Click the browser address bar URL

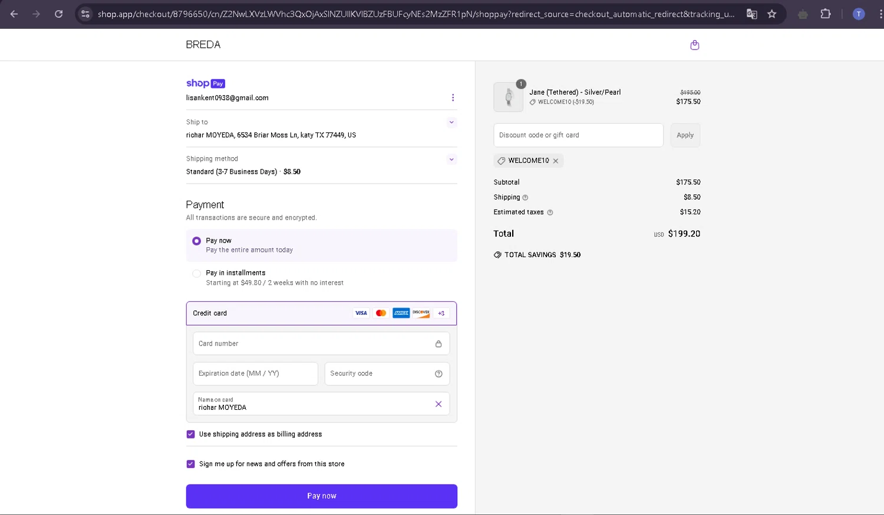tap(416, 14)
